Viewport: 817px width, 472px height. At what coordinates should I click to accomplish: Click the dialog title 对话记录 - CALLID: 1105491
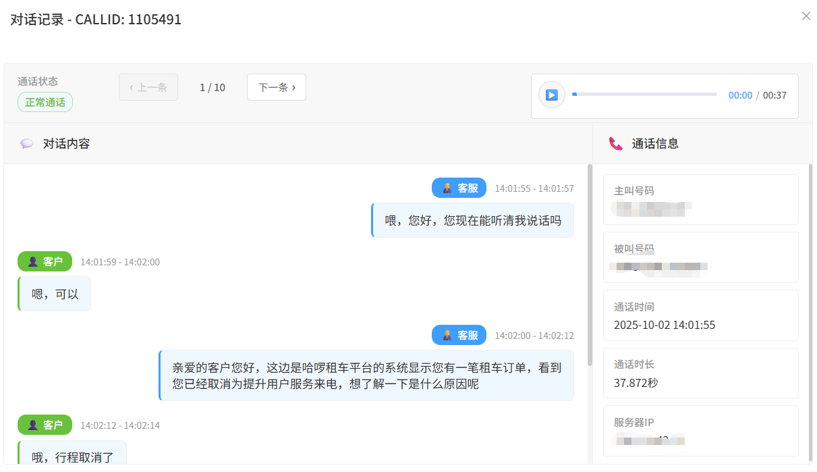tap(96, 19)
